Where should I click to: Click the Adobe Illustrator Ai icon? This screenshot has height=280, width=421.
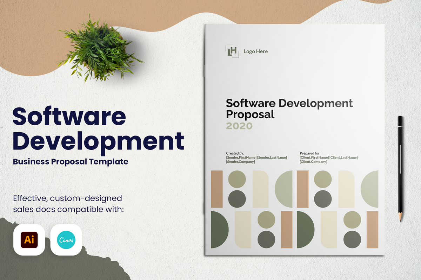(x=29, y=240)
